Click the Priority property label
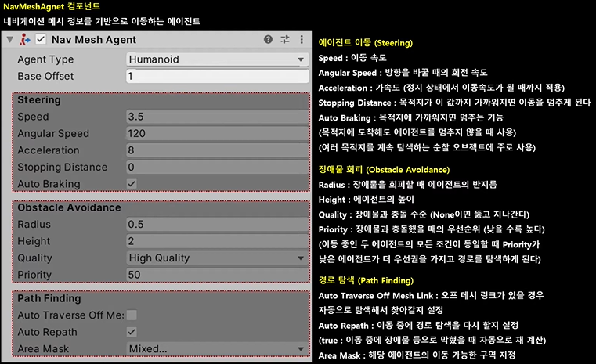Screen dimensions: 596x364 34,275
